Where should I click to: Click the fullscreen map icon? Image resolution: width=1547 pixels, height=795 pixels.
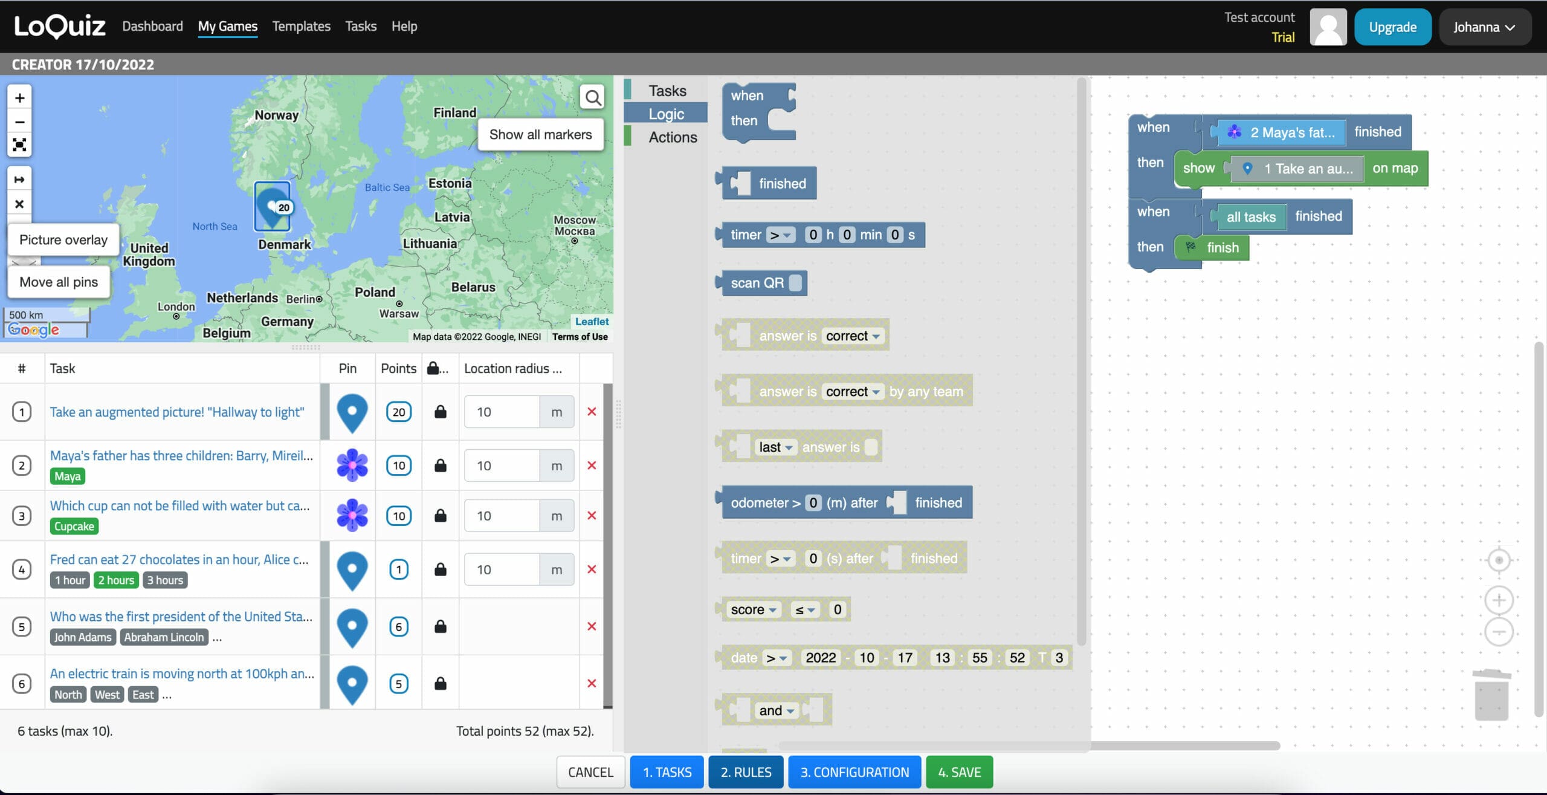click(19, 145)
